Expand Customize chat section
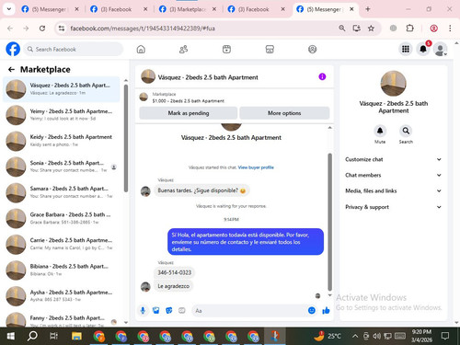Viewport: 460px width, 345px height. 393,159
